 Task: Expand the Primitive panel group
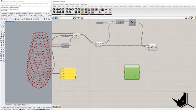click(77, 14)
